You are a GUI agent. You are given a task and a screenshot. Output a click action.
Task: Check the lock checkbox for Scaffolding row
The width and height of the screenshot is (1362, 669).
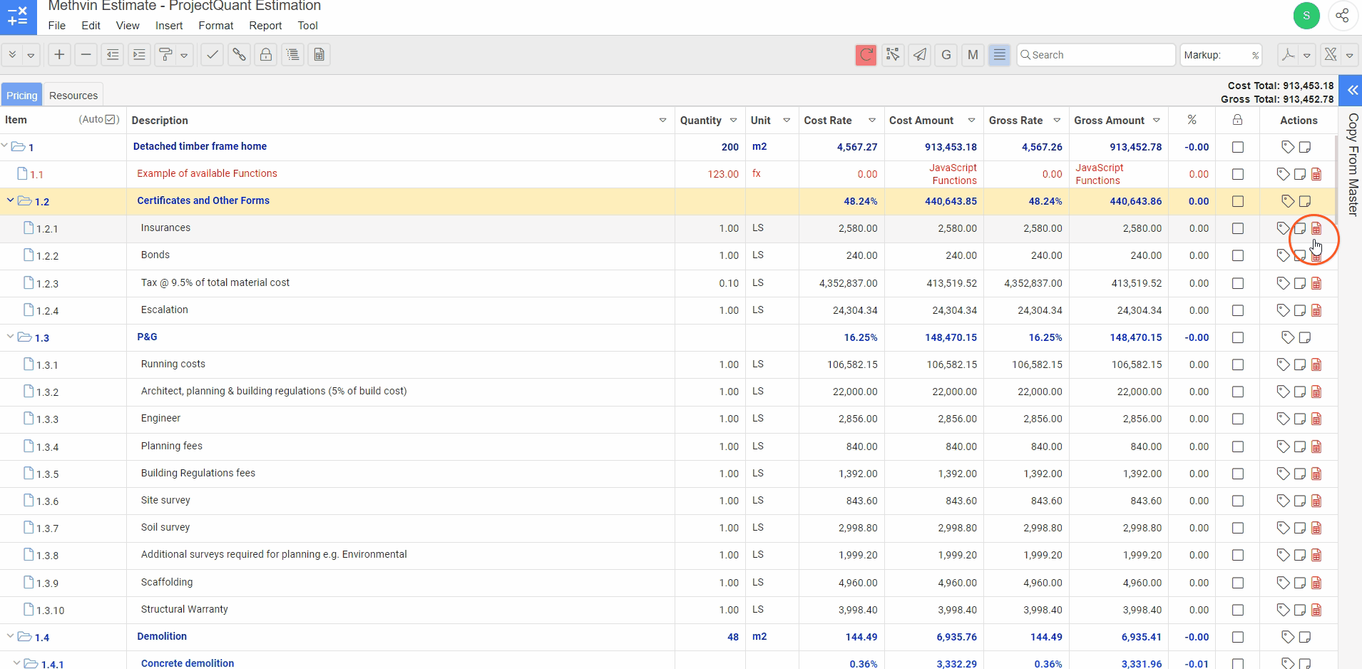(1238, 583)
